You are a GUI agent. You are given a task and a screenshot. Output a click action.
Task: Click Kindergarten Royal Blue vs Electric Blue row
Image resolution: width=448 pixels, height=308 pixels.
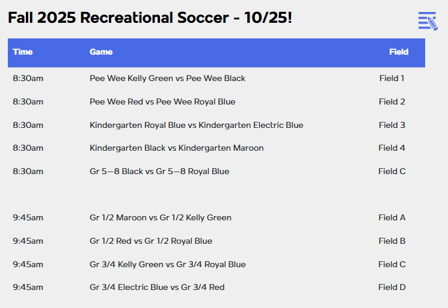click(196, 125)
